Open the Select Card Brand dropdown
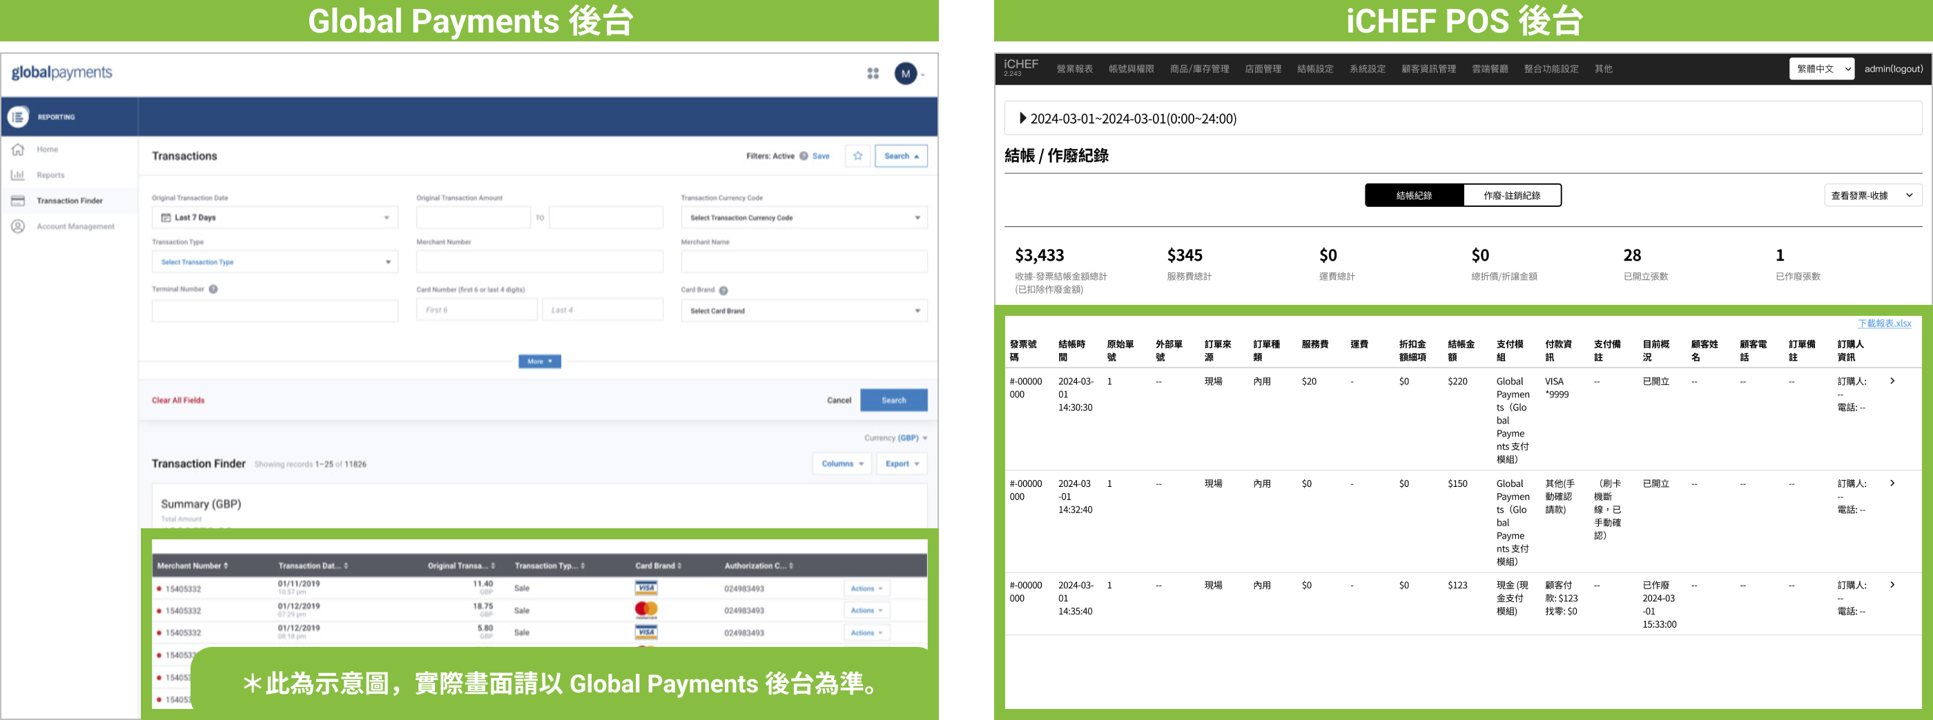The width and height of the screenshot is (1933, 720). [x=803, y=310]
